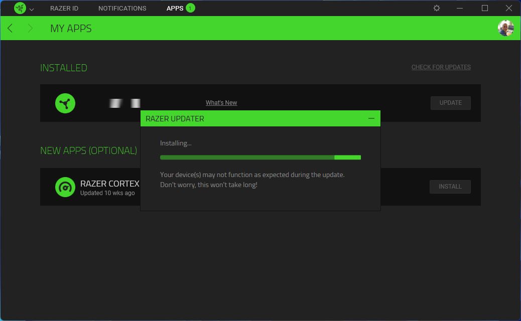The height and width of the screenshot is (321, 521).
Task: Click NEW APPS (OPTIONAL) heading
Action: click(88, 150)
